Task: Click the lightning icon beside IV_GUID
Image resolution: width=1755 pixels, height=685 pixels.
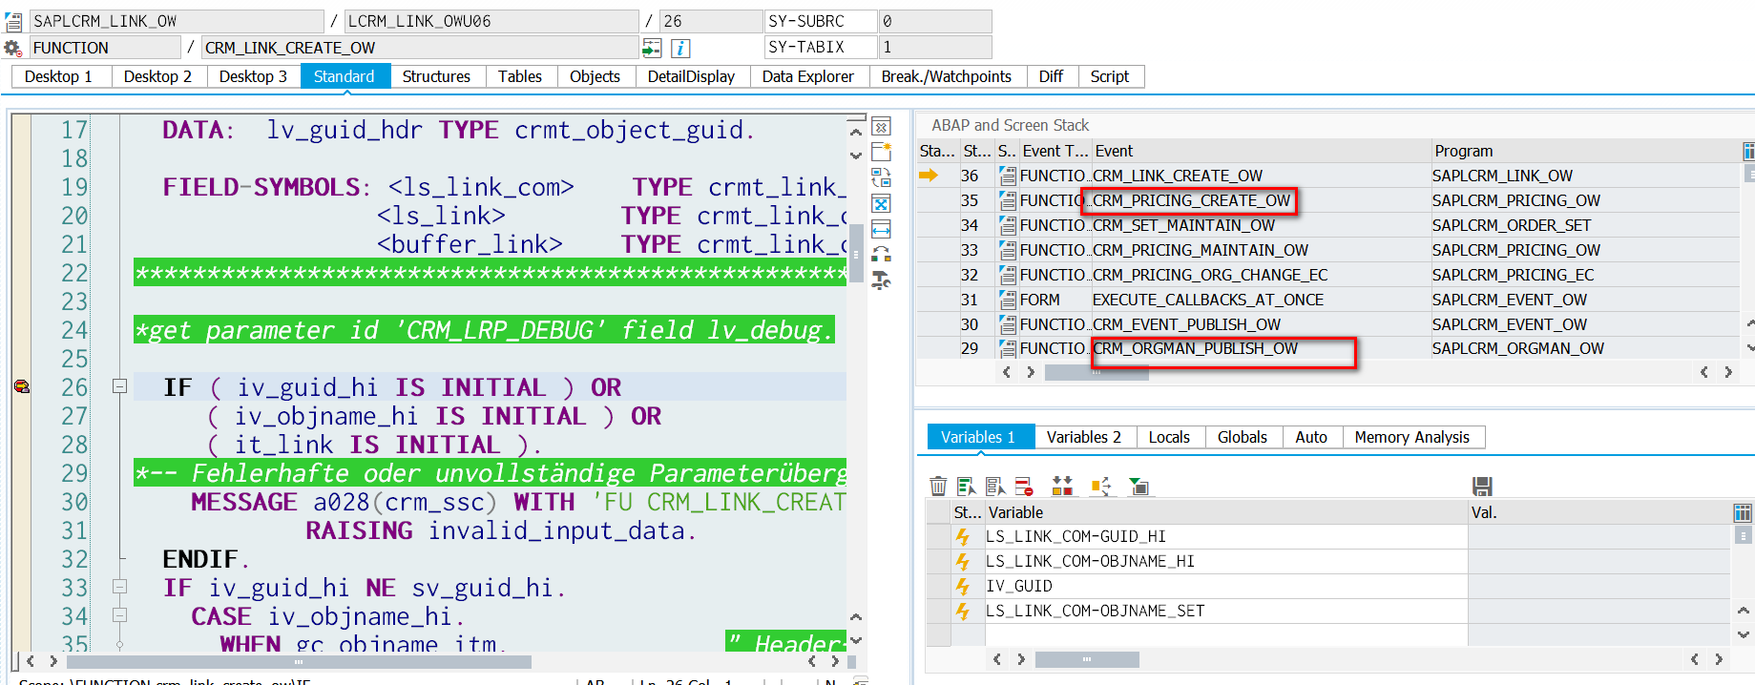Action: click(x=963, y=586)
